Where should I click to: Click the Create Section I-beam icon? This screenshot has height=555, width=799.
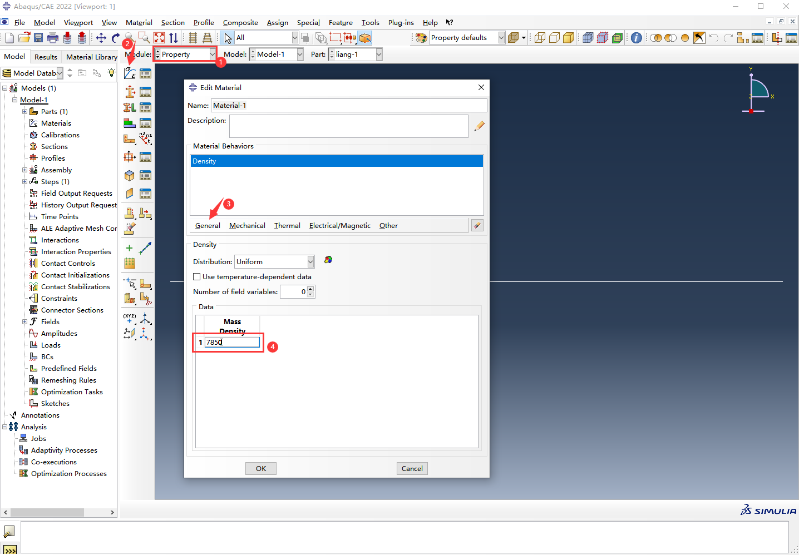[130, 92]
